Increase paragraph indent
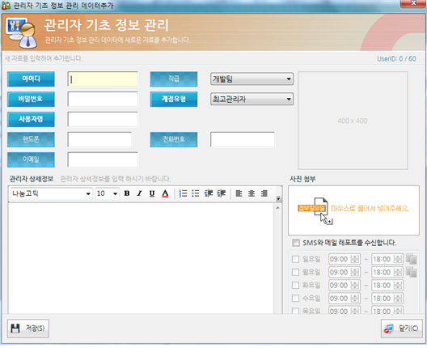 pyautogui.click(x=221, y=193)
